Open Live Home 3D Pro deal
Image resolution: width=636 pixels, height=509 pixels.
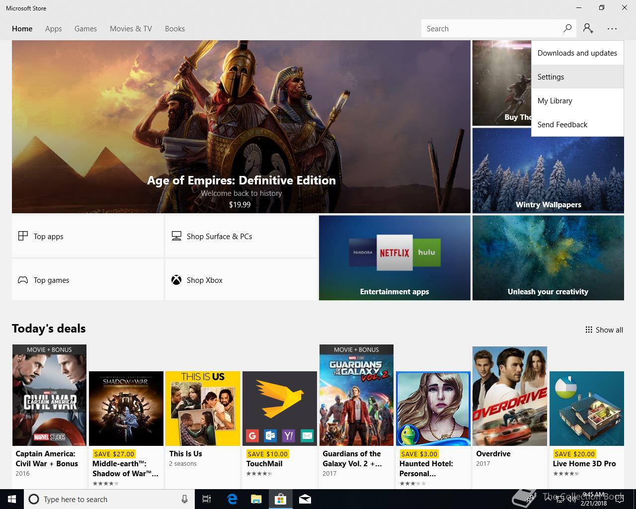pyautogui.click(x=587, y=409)
